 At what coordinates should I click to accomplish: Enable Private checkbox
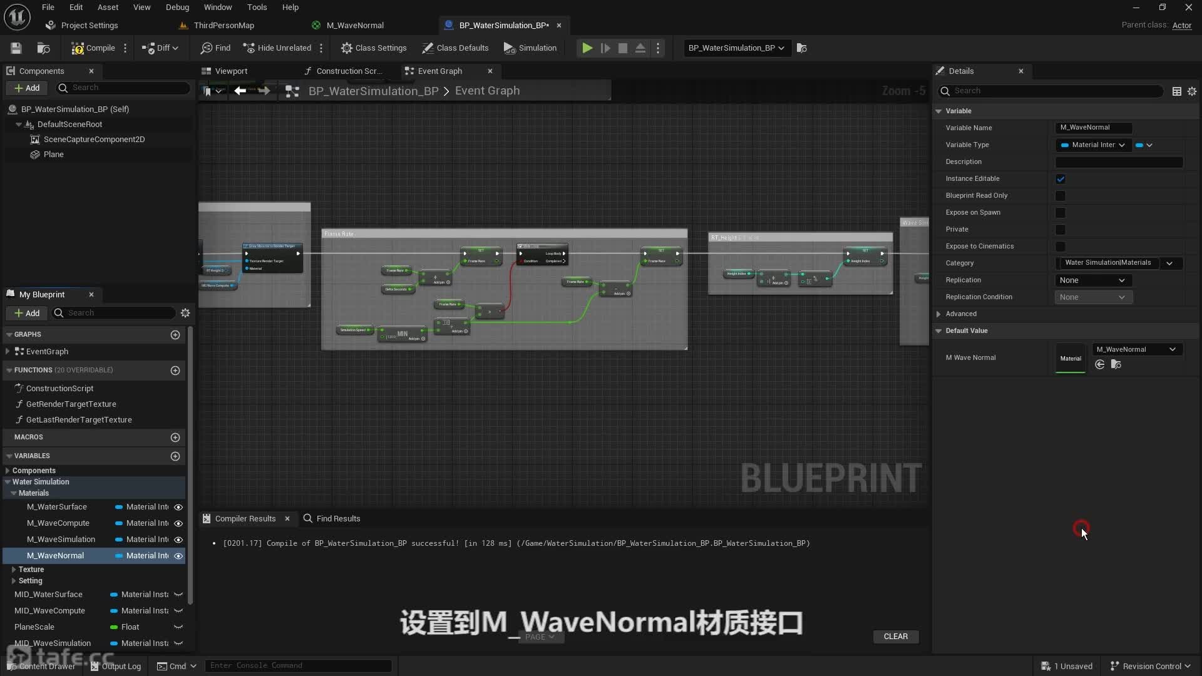[x=1061, y=230]
